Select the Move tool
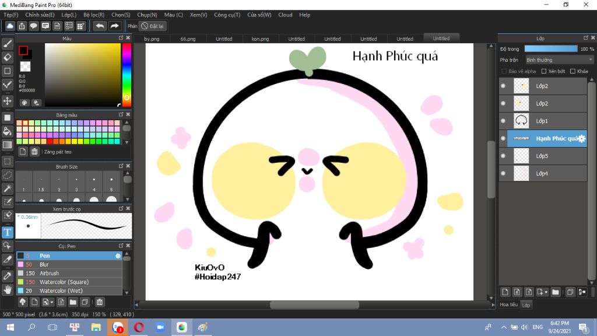The image size is (597, 336). 7,101
